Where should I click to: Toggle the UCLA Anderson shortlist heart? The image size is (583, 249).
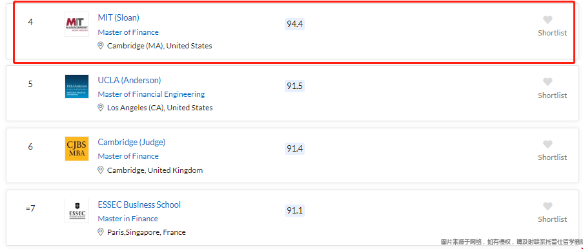[x=547, y=82]
